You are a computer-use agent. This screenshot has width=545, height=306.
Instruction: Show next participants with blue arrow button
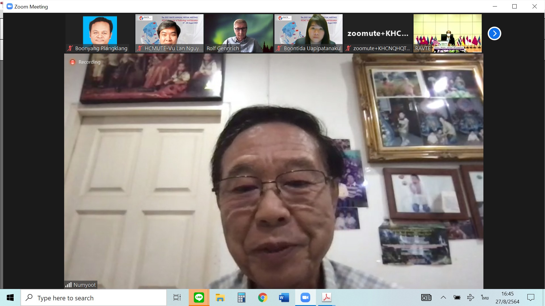(x=494, y=33)
